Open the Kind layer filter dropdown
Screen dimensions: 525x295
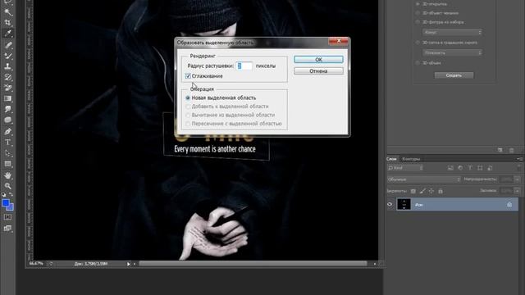coord(405,168)
